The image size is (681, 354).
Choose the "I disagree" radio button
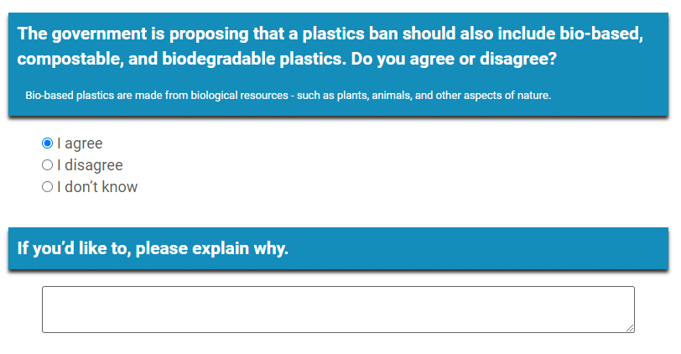[47, 165]
